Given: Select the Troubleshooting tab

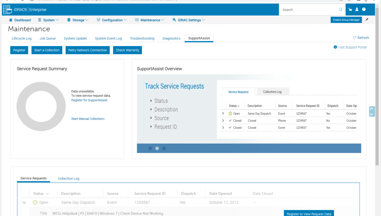Looking at the screenshot, I should tap(142, 38).
